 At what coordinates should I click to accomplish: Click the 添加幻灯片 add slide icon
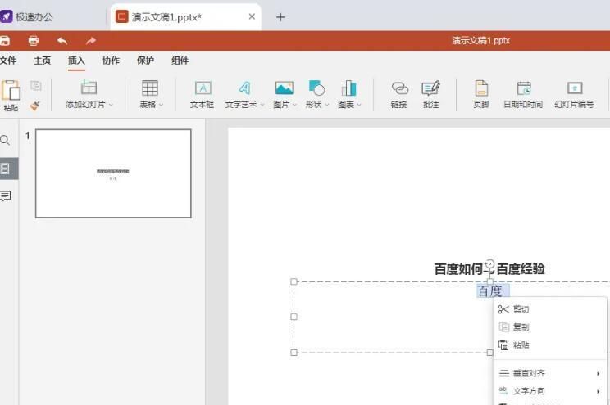pos(89,88)
